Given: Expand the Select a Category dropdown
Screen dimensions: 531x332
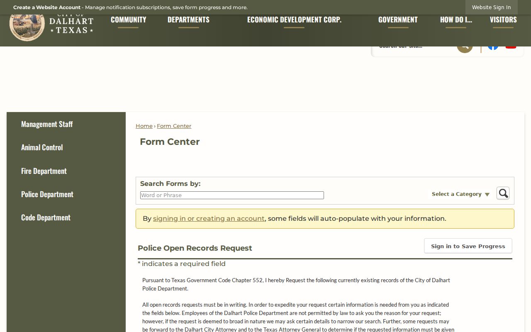Looking at the screenshot, I should point(460,194).
